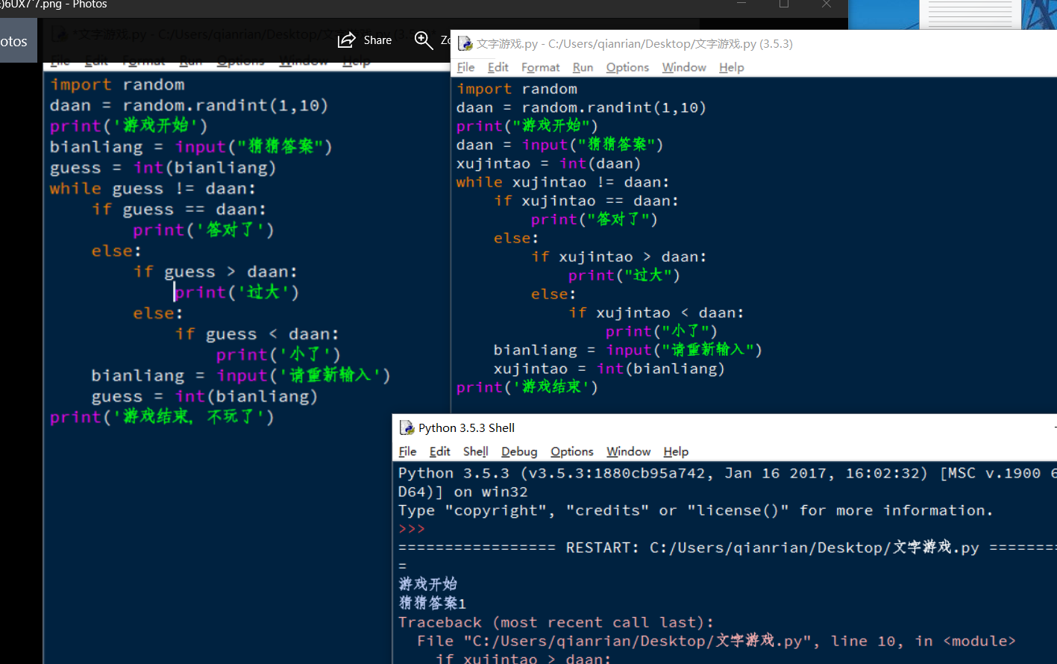
Task: Click 'while guess != daan:' line in photo
Action: [153, 189]
